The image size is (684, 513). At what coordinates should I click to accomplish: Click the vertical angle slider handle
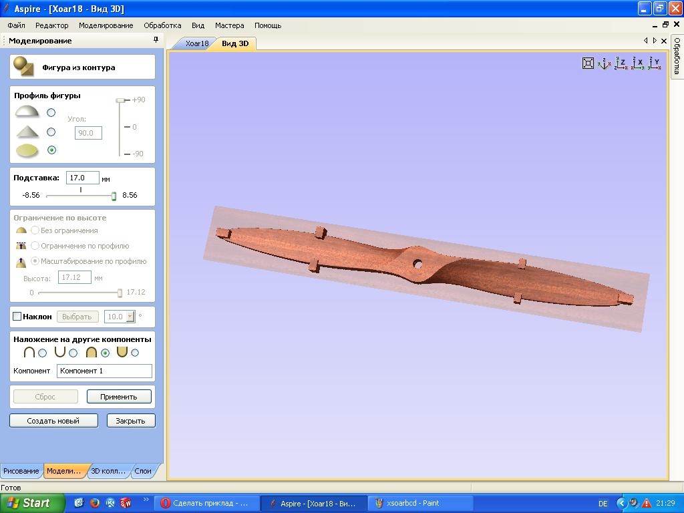click(121, 100)
